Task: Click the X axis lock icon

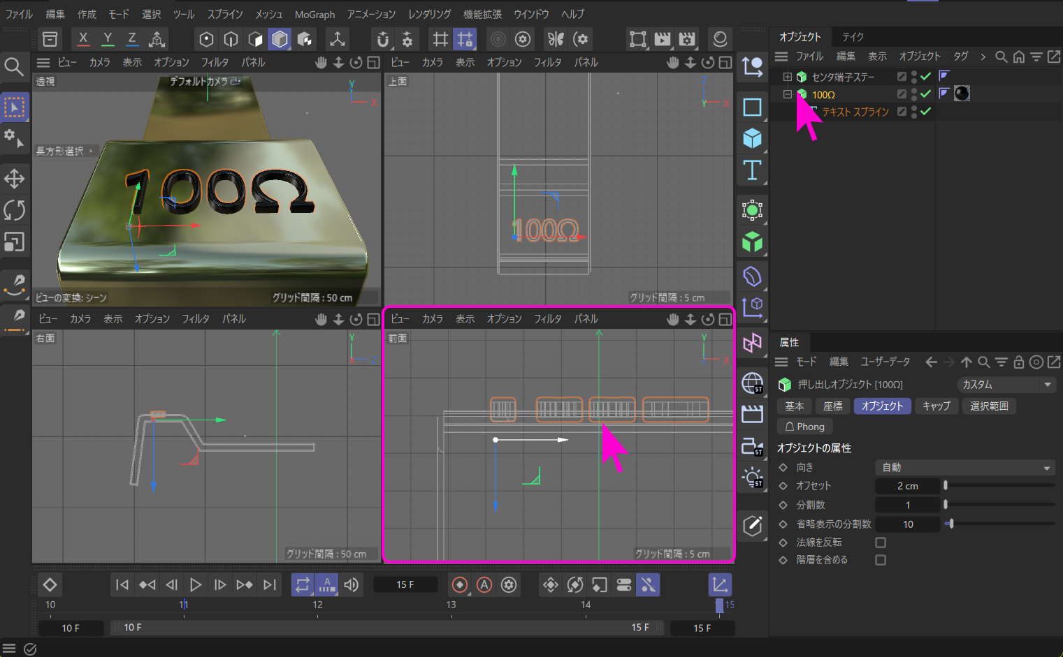Action: [x=83, y=39]
